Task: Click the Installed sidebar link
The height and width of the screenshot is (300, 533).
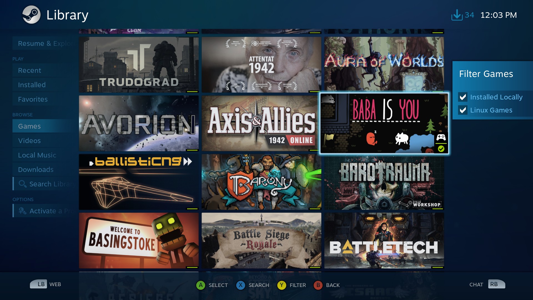Action: click(32, 85)
